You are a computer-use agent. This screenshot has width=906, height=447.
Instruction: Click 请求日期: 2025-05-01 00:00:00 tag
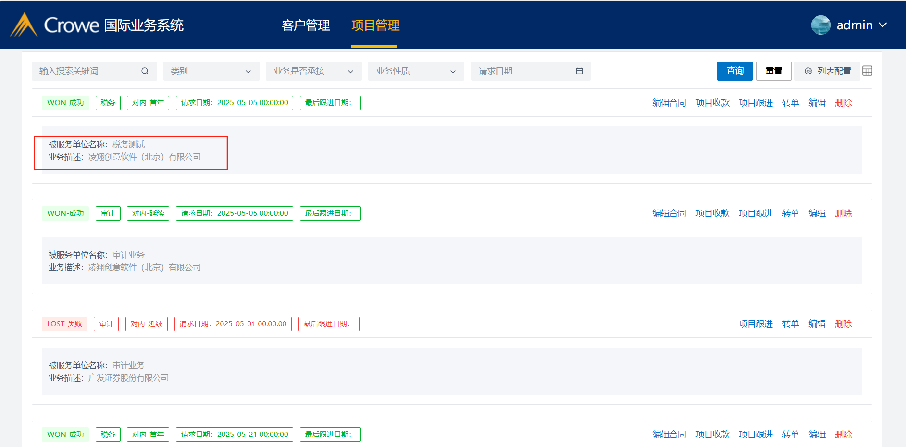tap(233, 324)
